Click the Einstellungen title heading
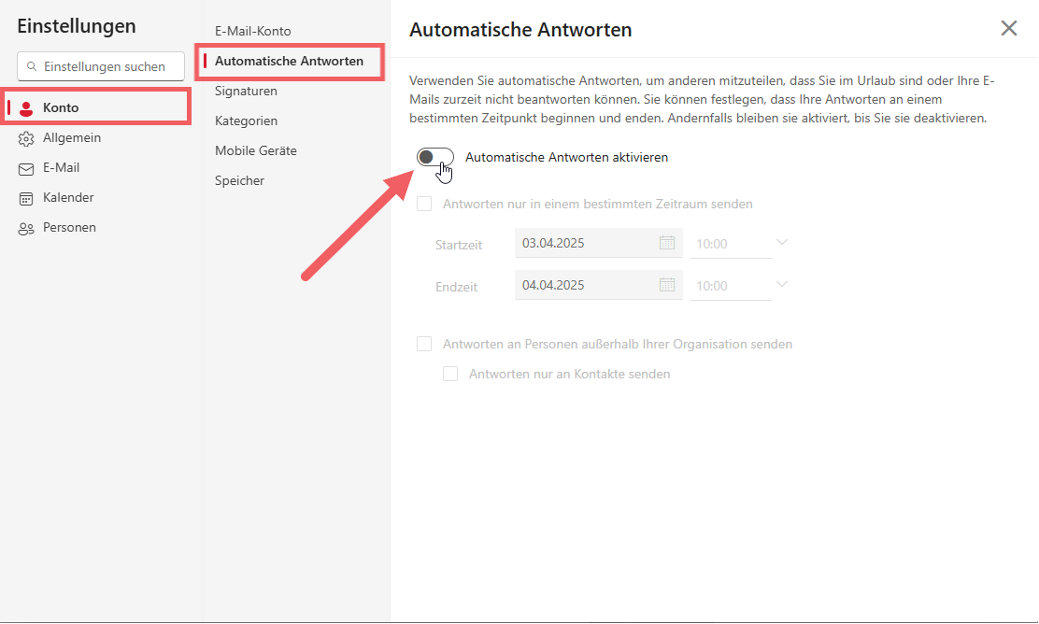Screen dimensions: 1039x624 click(77, 26)
